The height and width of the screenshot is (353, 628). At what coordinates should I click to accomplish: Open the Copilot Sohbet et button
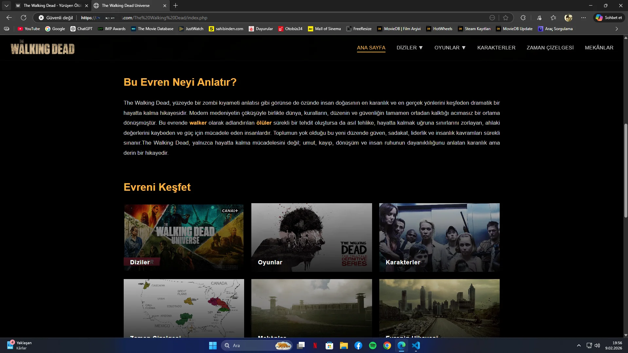coord(609,18)
